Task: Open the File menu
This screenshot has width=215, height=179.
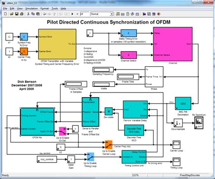Action: tap(5, 9)
